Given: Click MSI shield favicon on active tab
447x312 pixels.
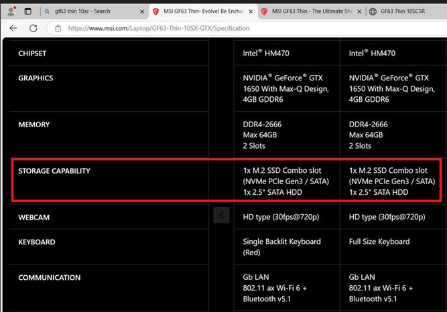Looking at the screenshot, I should [155, 11].
